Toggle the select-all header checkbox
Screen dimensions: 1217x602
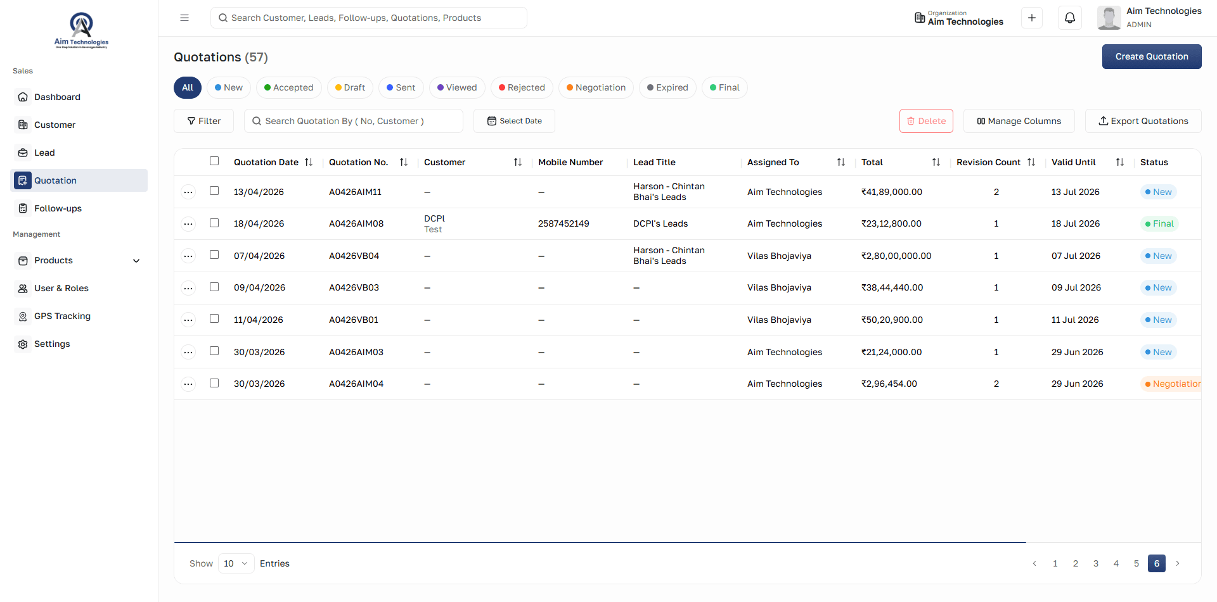pos(214,161)
